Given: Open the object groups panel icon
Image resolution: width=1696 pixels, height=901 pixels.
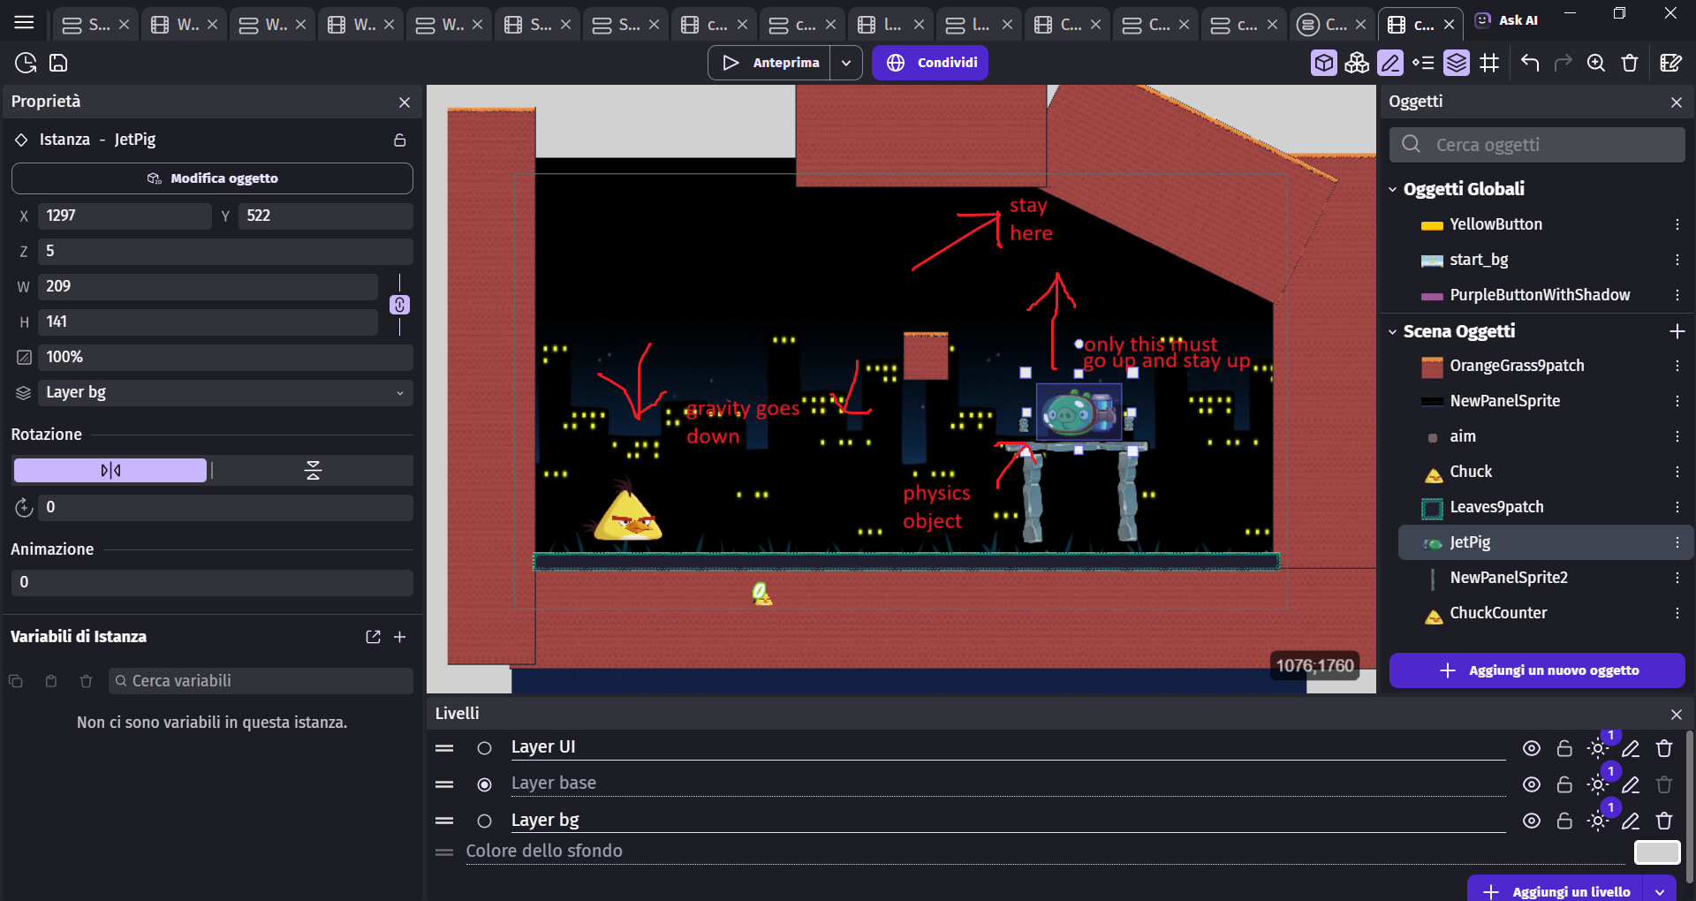Looking at the screenshot, I should pos(1357,63).
